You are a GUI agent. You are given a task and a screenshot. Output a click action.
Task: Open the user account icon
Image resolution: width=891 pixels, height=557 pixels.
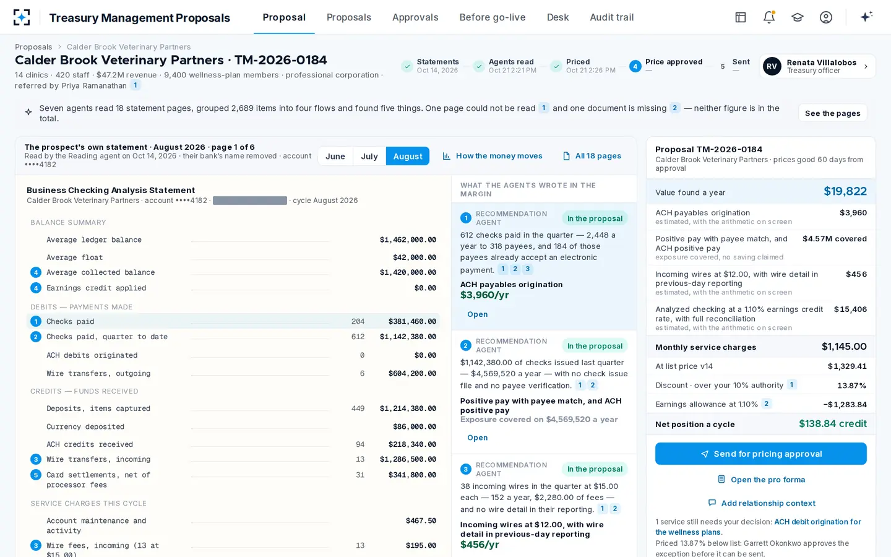coord(826,17)
